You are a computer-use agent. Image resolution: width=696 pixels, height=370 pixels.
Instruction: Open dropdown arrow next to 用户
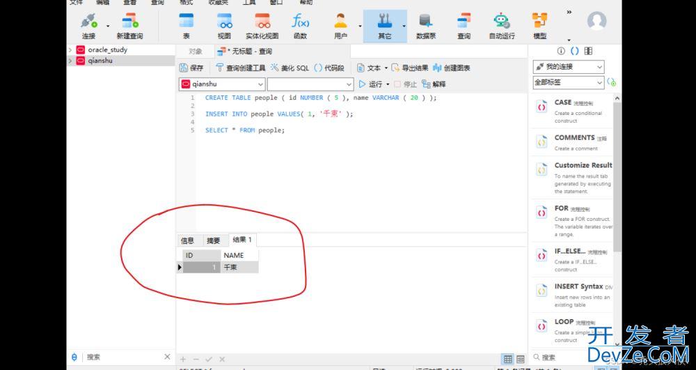click(x=360, y=26)
